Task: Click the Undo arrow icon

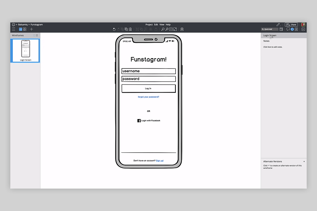Action: click(x=114, y=29)
